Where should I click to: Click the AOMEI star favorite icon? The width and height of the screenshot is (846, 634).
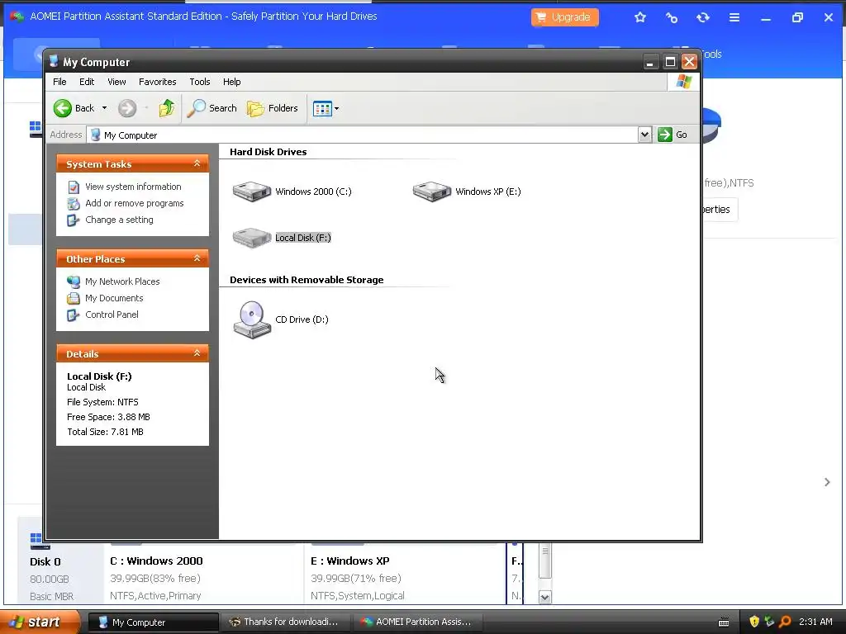[x=640, y=17]
